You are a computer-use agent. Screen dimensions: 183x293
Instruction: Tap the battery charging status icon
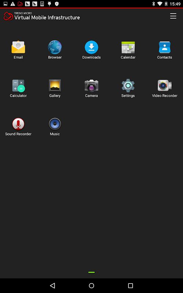coord(166,4)
